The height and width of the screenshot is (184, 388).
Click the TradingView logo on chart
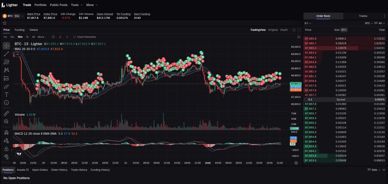pos(19,154)
